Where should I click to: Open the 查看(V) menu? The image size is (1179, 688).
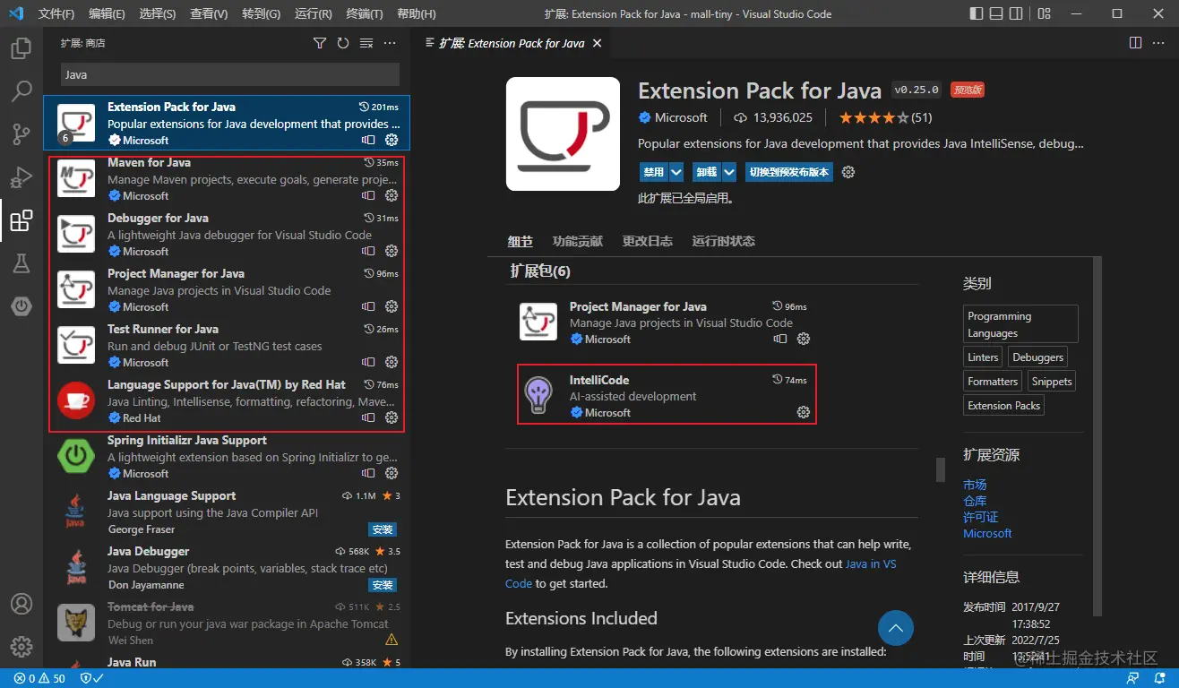[x=209, y=14]
